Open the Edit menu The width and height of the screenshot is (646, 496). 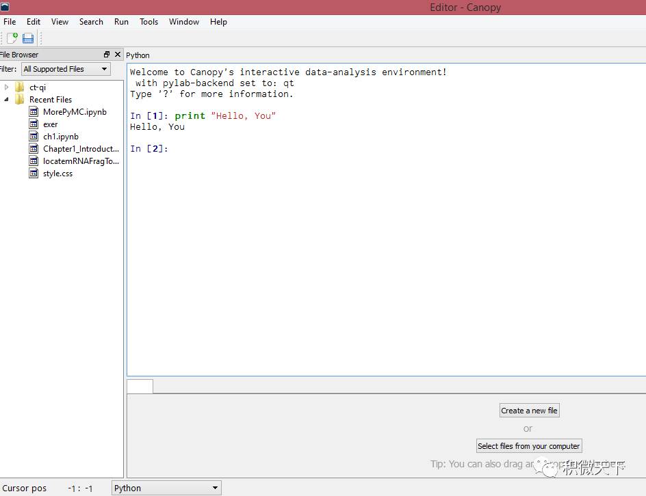pos(34,22)
